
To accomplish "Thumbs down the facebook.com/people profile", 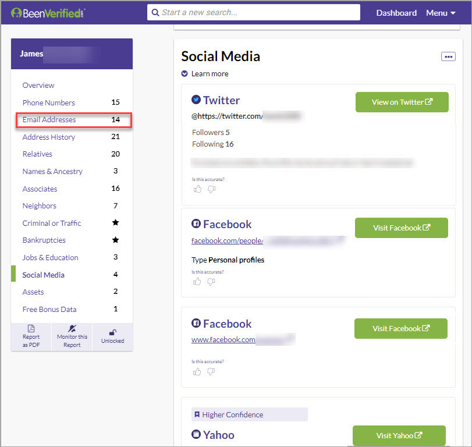I will coord(211,282).
